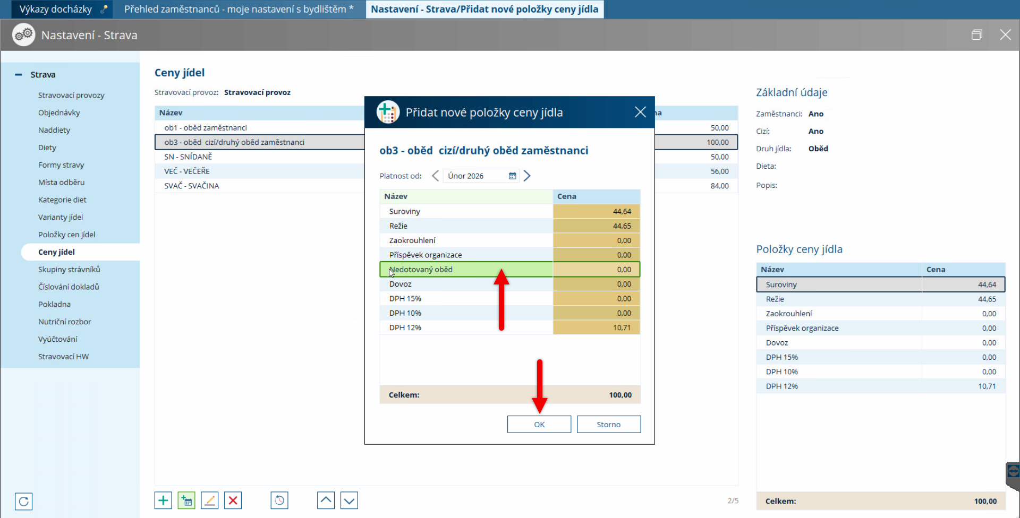The image size is (1020, 518).
Task: Cancel dialog with Storno button
Action: click(x=609, y=425)
